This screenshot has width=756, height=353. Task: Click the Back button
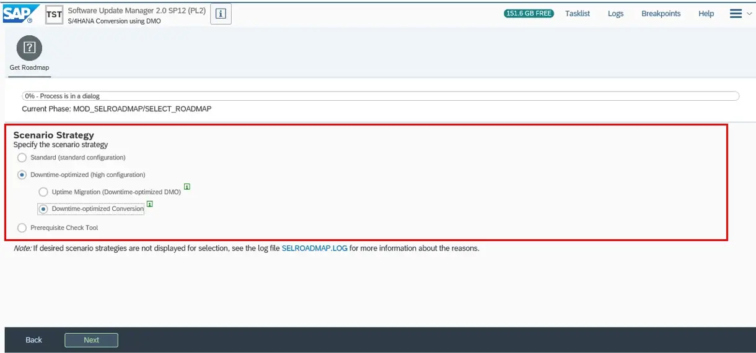[34, 340]
